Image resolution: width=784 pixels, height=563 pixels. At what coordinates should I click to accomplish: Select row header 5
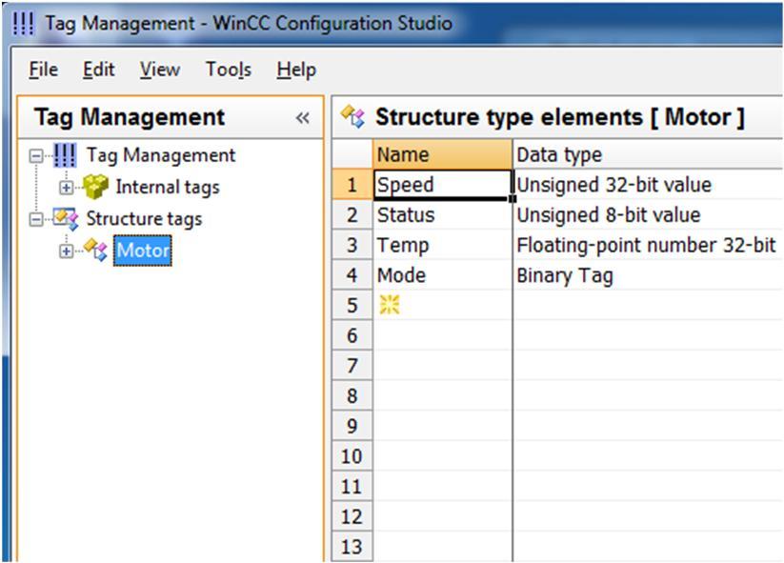coord(352,305)
